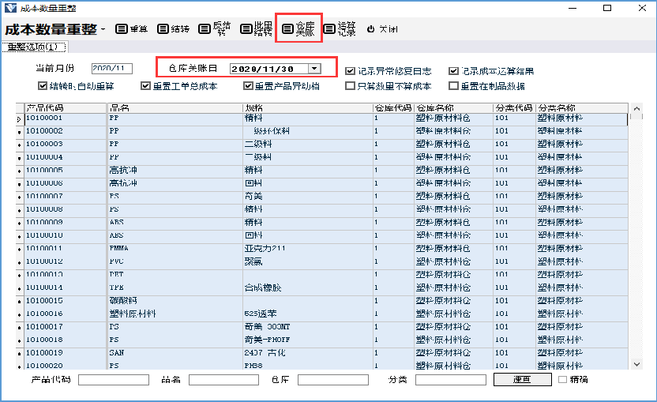Click the 反结转 toolbar icon
Image resolution: width=657 pixels, height=402 pixels.
(205, 29)
